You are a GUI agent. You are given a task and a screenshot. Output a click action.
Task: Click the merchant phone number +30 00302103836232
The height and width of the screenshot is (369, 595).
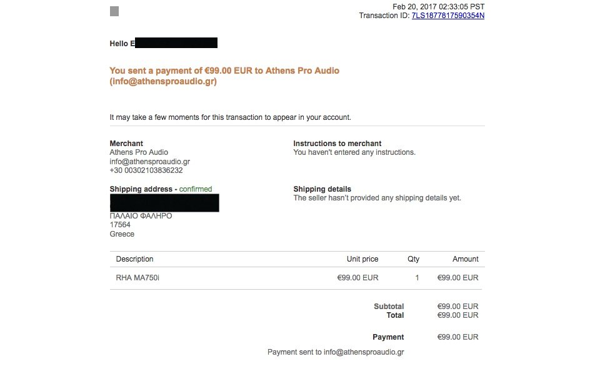pyautogui.click(x=146, y=170)
